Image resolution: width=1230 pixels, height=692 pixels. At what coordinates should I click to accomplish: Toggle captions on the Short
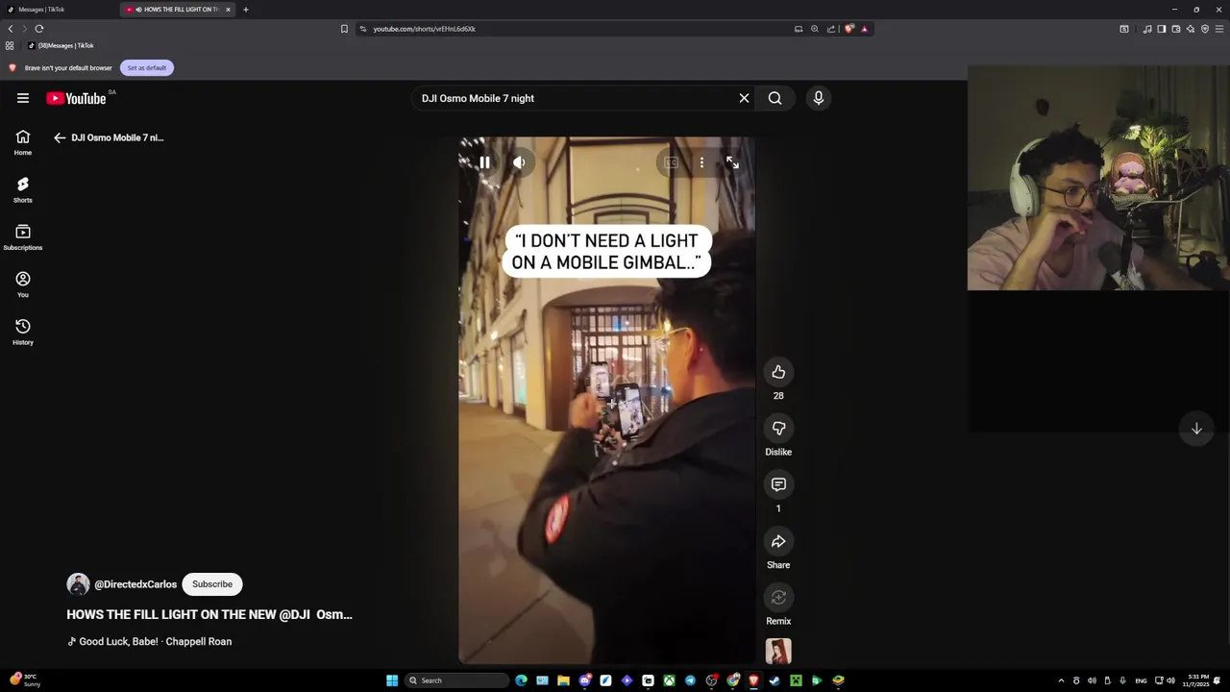[671, 162]
